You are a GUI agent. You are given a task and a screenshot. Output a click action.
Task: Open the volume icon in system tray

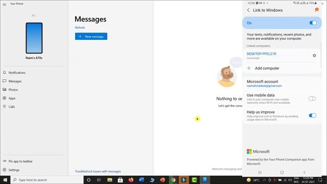coord(290,180)
